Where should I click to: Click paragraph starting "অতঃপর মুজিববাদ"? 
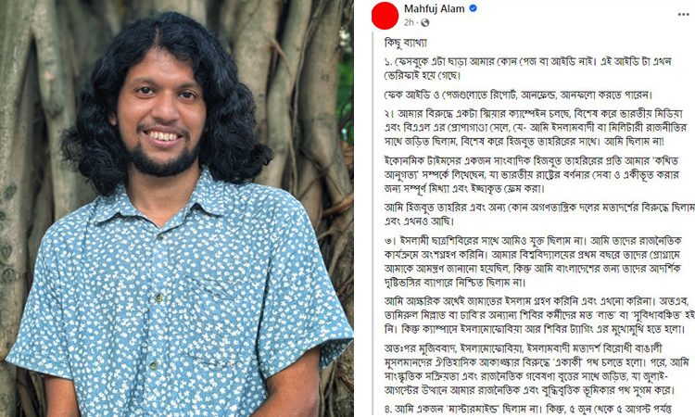tap(529, 369)
